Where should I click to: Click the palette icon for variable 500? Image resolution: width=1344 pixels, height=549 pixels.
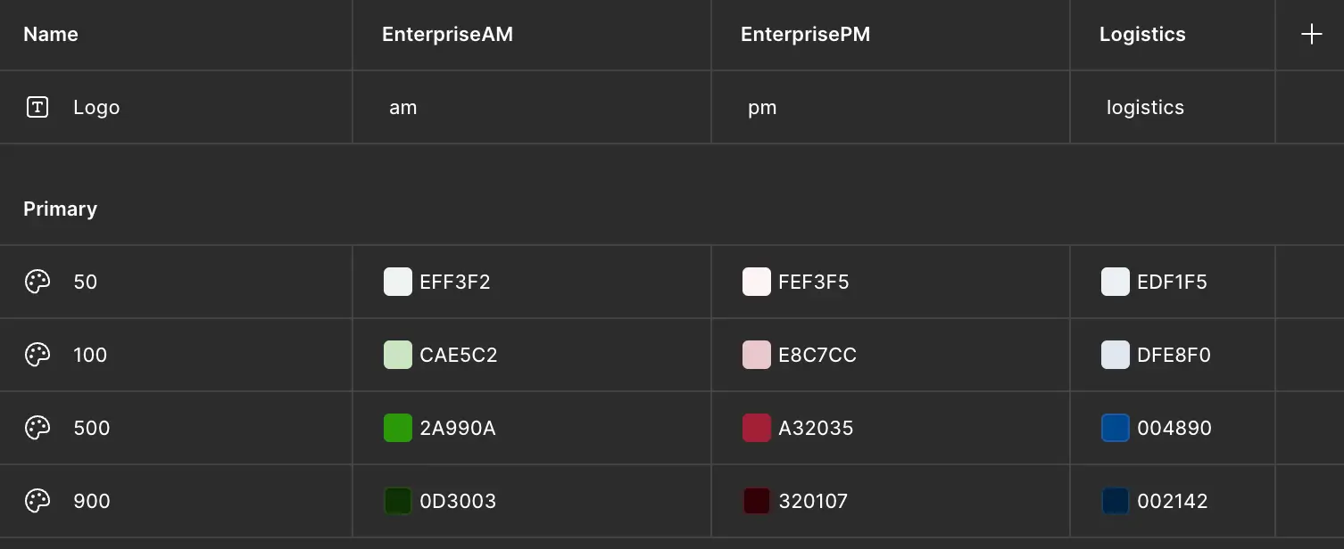pos(37,429)
